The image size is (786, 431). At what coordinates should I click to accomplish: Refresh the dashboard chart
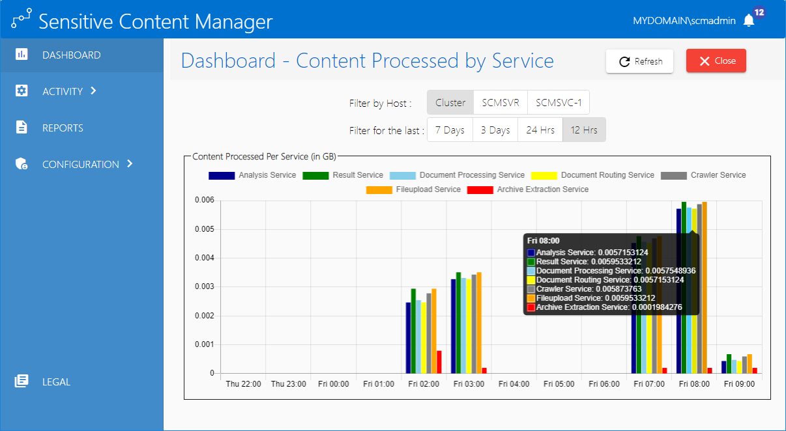pyautogui.click(x=639, y=61)
